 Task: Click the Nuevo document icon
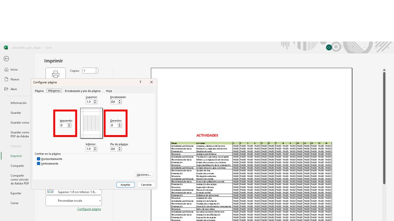click(7, 79)
